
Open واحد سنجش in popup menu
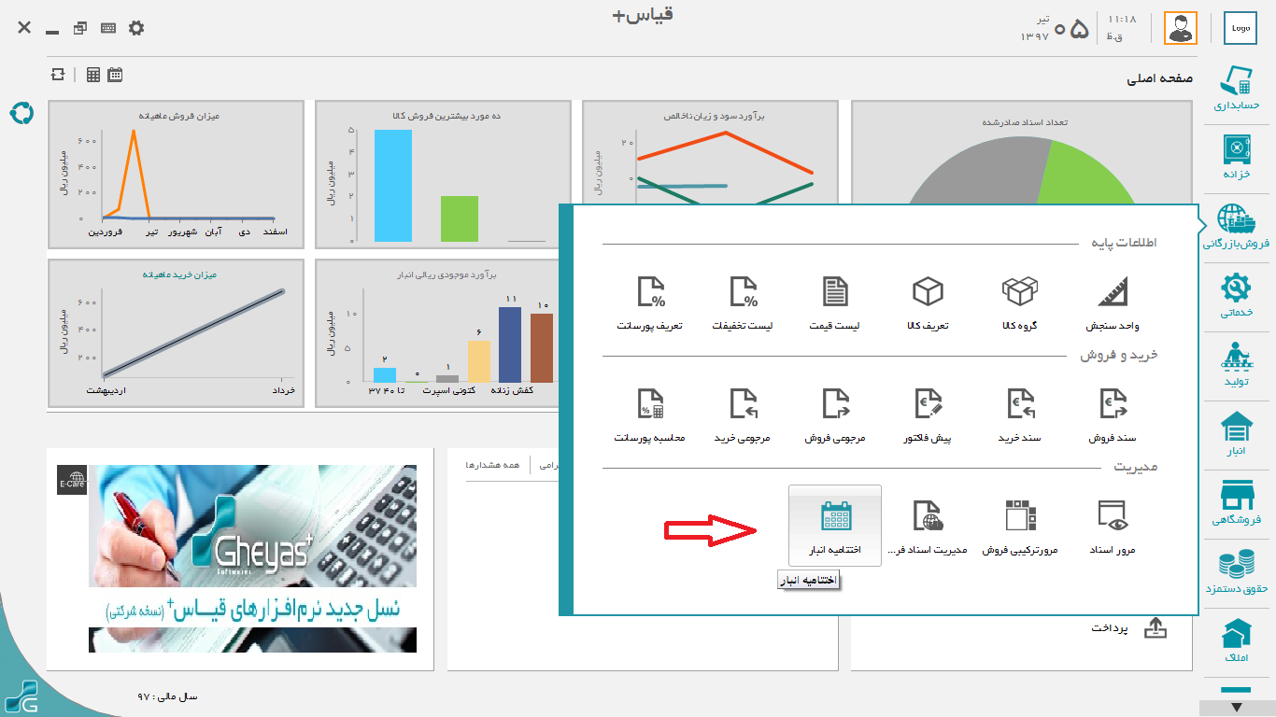coord(1112,303)
